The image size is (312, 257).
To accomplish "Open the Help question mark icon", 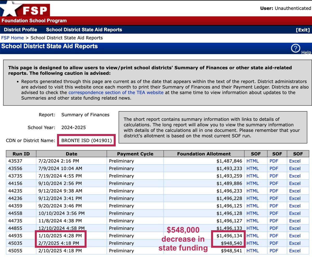I will 296,48.
